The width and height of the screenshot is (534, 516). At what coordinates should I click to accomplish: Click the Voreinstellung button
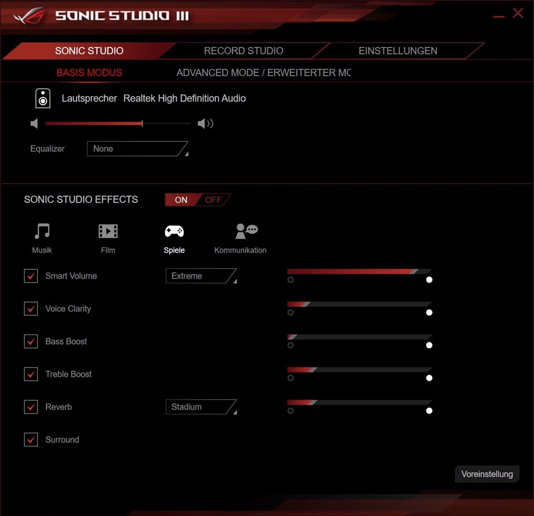487,474
